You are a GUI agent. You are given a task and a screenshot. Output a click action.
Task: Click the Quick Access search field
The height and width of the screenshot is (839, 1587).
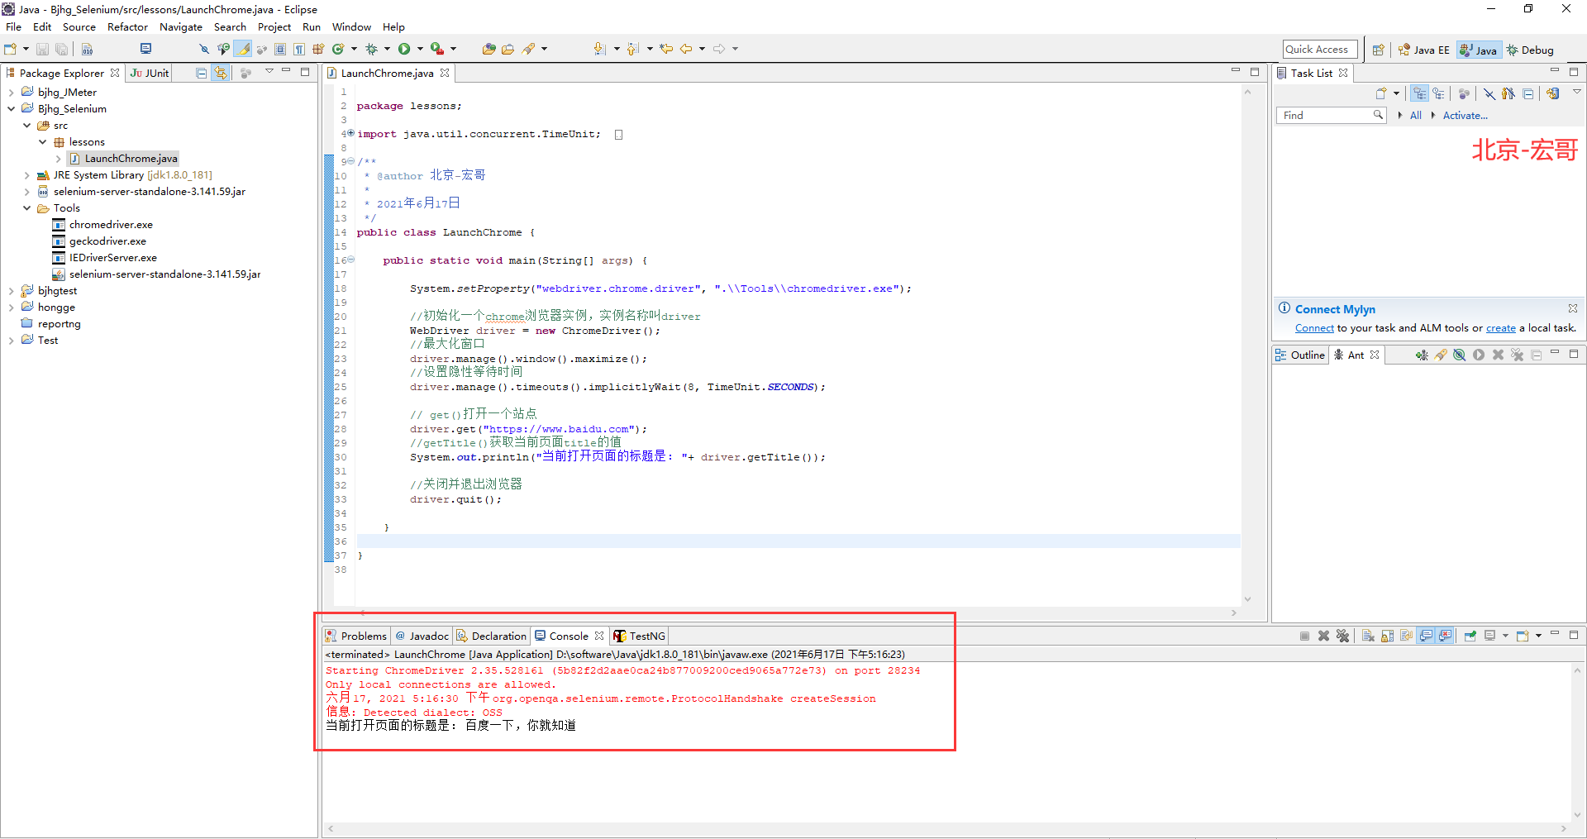[1319, 50]
